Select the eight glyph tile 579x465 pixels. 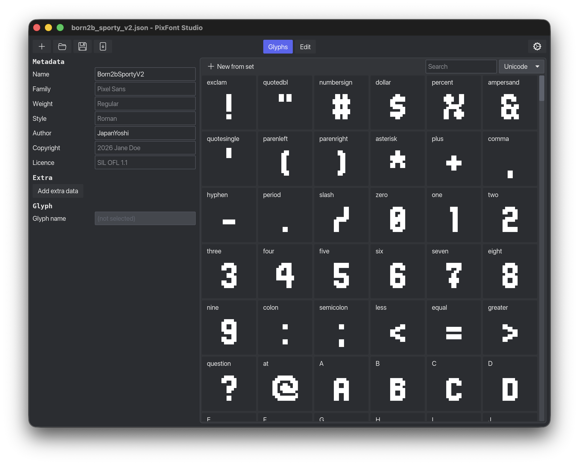pyautogui.click(x=510, y=271)
